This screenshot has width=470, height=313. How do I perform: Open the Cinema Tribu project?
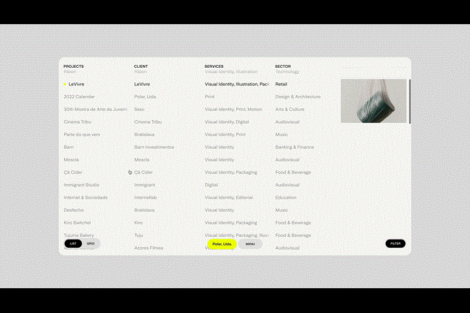(x=76, y=122)
